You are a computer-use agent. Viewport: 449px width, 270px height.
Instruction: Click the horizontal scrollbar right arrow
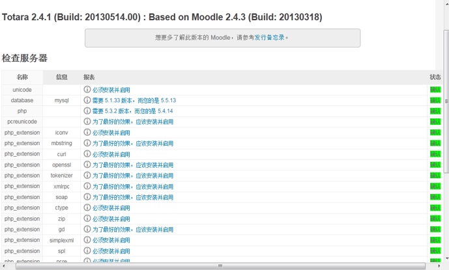pyautogui.click(x=439, y=266)
